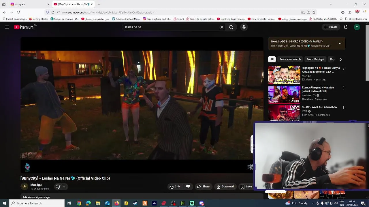Close the Instagram tab
Viewport: 369px width, 207px height.
coord(48,4)
